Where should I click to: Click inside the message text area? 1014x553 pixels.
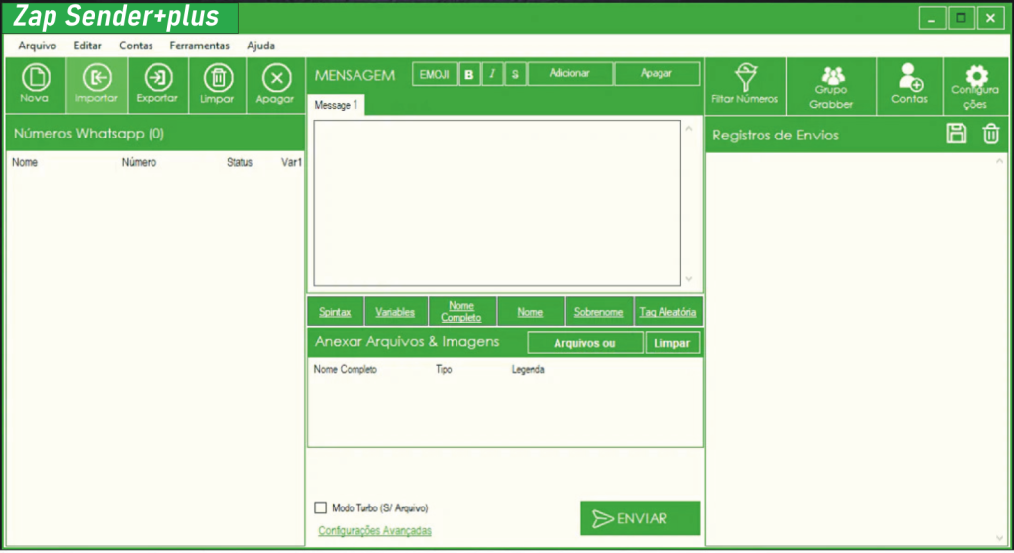tap(497, 202)
